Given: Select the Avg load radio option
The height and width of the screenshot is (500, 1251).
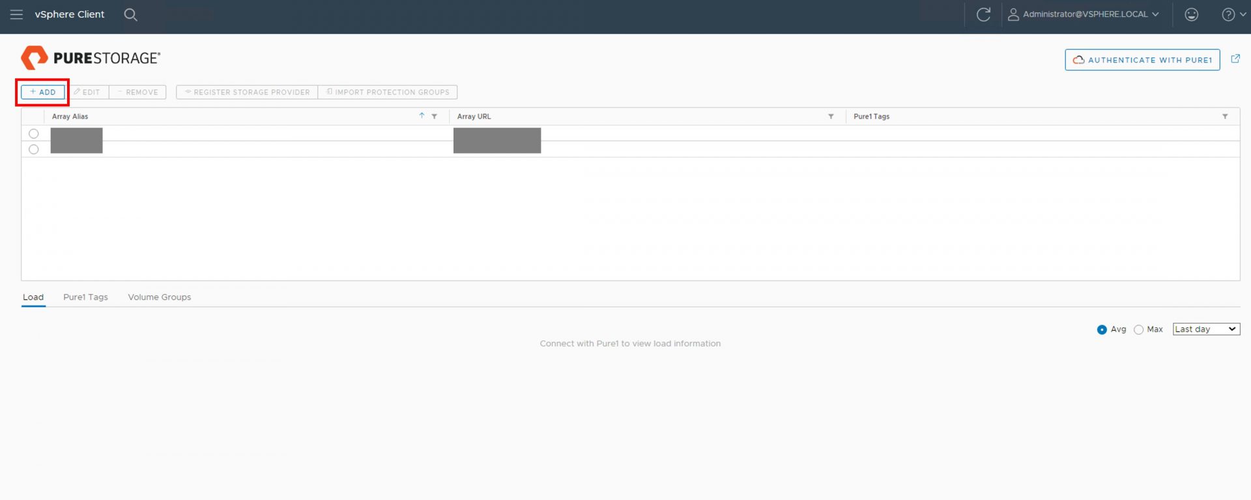Looking at the screenshot, I should pyautogui.click(x=1102, y=329).
